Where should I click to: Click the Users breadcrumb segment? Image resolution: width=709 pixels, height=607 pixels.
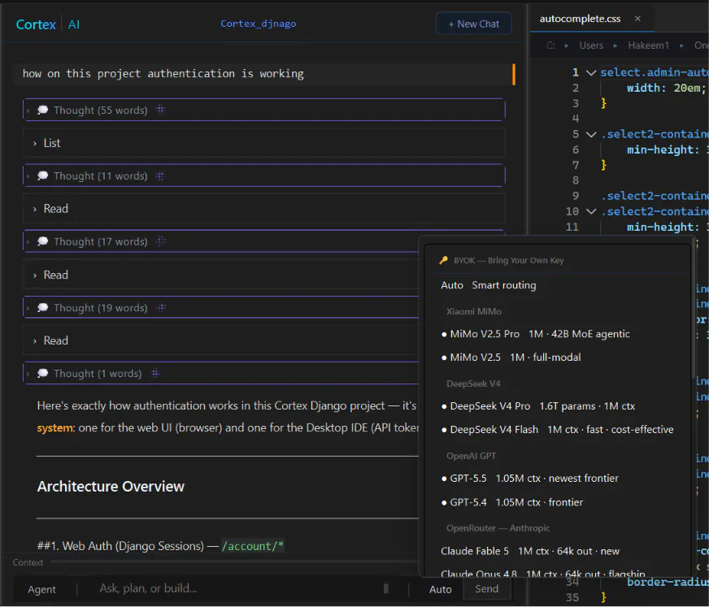[x=591, y=46]
